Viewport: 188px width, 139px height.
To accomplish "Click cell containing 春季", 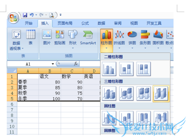I will point(28,82).
